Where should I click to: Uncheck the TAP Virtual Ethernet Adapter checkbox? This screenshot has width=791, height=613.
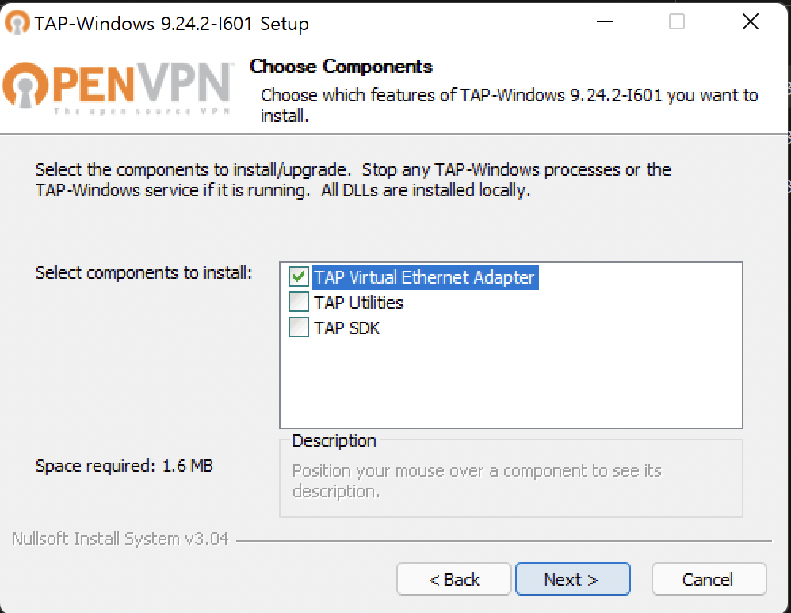(x=298, y=276)
